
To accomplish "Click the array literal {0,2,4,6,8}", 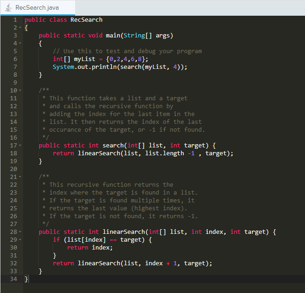I will (125, 59).
